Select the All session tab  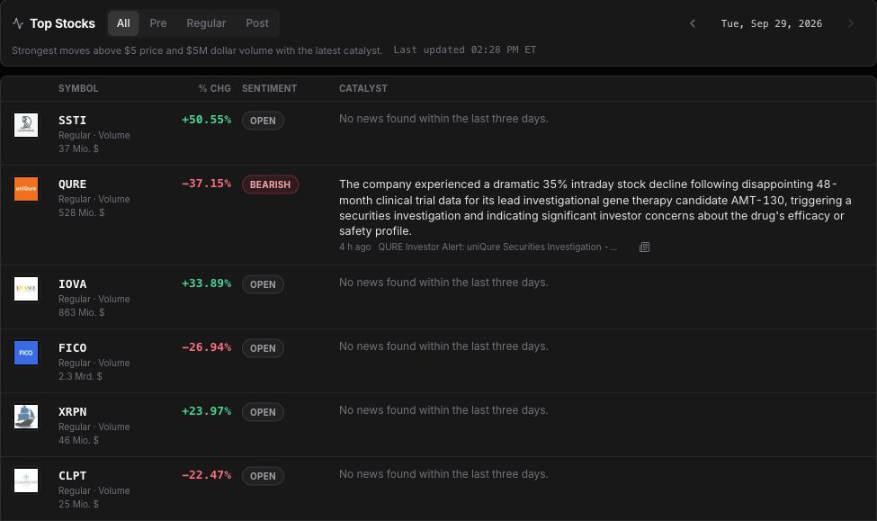pos(123,23)
